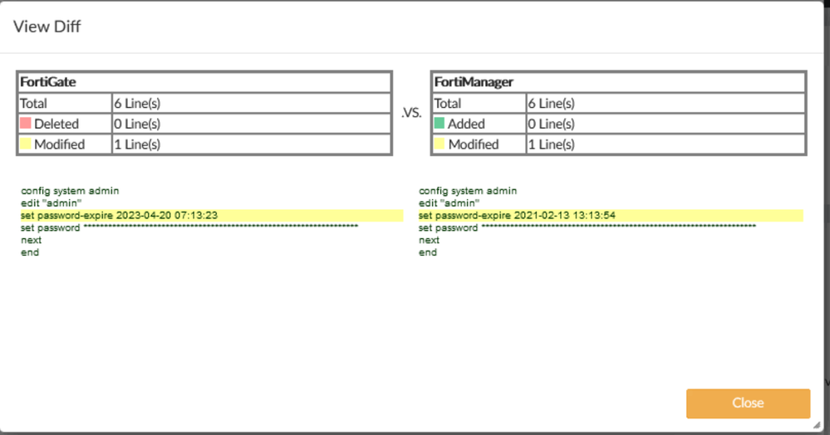Click the red Deleted color swatch
The image size is (830, 435).
pyautogui.click(x=26, y=124)
